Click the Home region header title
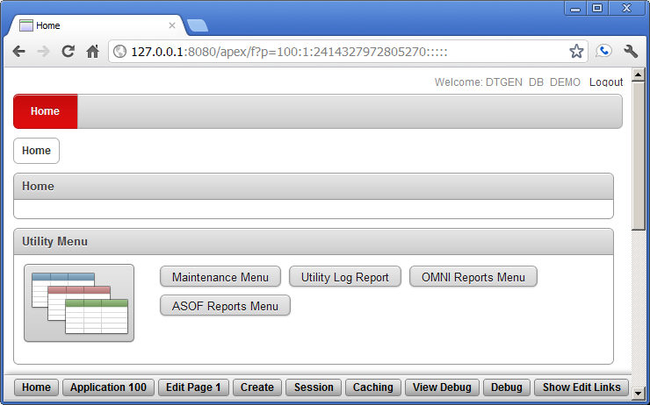The height and width of the screenshot is (405, 650). coord(38,186)
